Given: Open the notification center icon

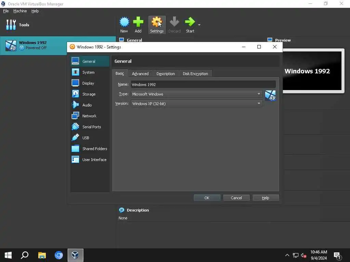Looking at the screenshot, I should tap(337, 256).
